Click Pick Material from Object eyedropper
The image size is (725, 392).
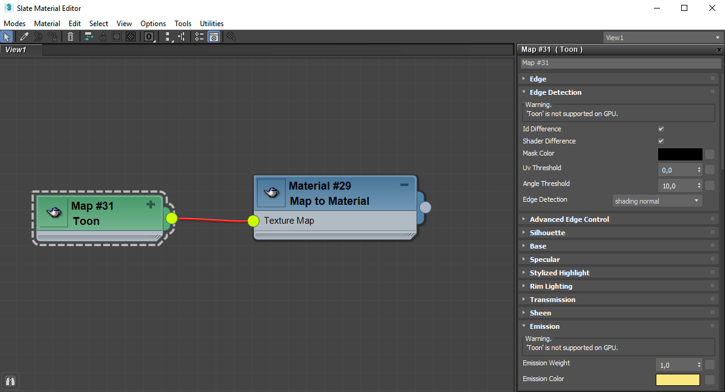[x=24, y=36]
